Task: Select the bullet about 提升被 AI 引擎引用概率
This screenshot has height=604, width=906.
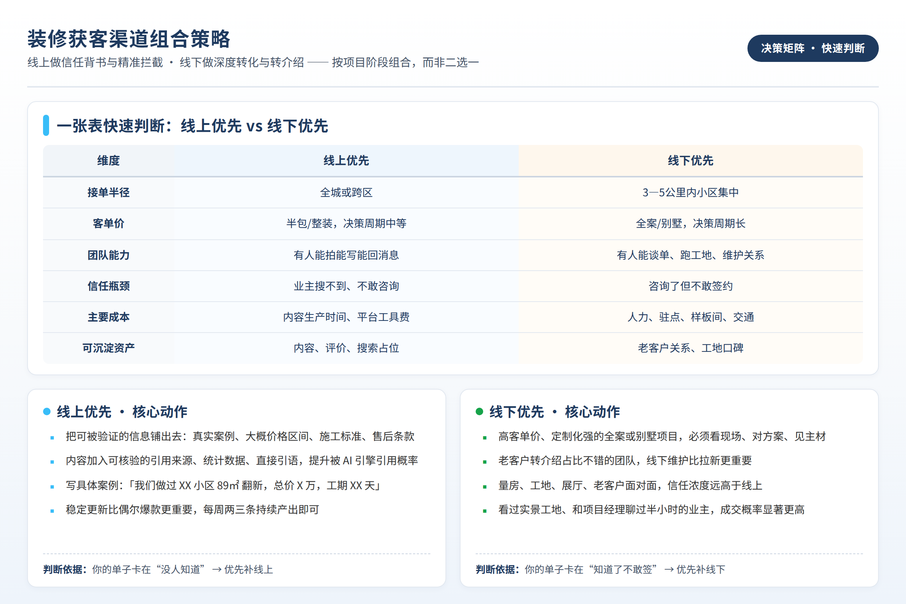Action: (x=242, y=461)
